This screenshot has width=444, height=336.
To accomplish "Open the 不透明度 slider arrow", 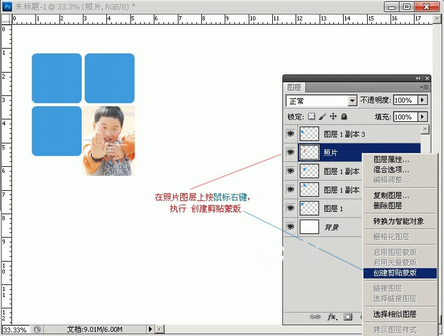I will [422, 100].
